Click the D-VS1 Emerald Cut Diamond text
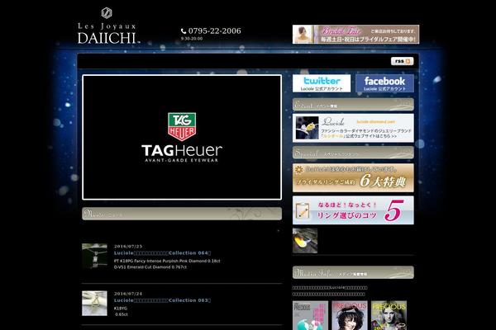The image size is (496, 330). [x=150, y=266]
